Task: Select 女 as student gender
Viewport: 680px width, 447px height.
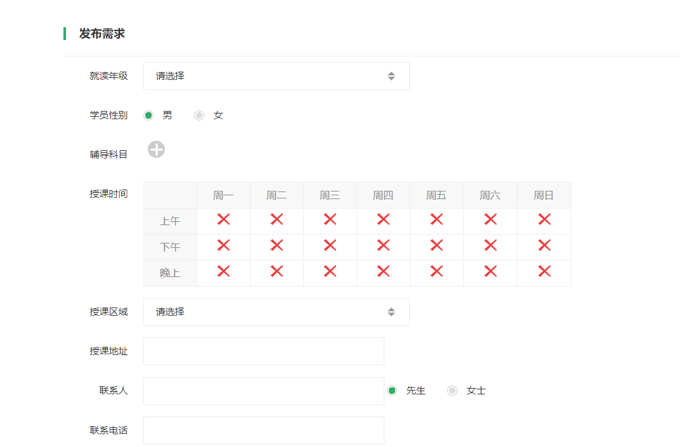Action: 199,115
